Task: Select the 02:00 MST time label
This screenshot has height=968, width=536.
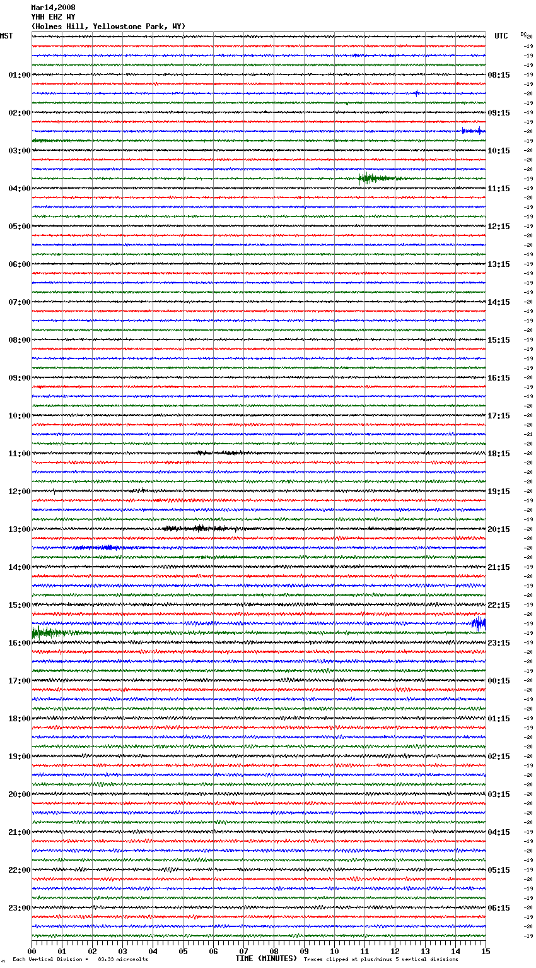Action: [x=20, y=113]
